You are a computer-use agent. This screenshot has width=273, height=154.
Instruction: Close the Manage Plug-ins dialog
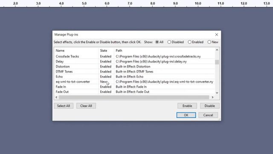click(217, 35)
